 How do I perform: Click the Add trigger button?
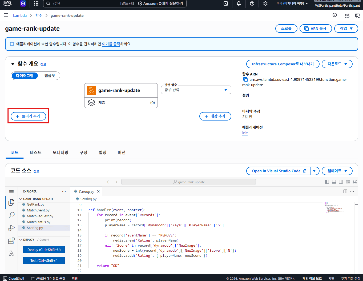pyautogui.click(x=28, y=116)
